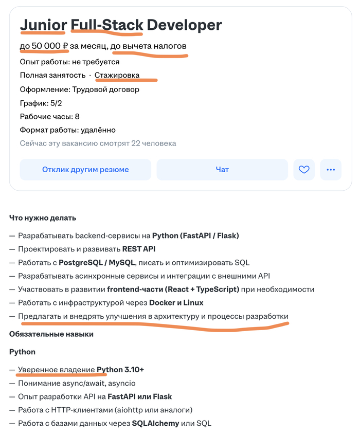Add the vacancy to favorites with heart icon

tap(304, 169)
